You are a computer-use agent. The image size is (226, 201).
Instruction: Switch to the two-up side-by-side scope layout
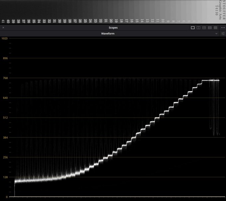(198, 28)
